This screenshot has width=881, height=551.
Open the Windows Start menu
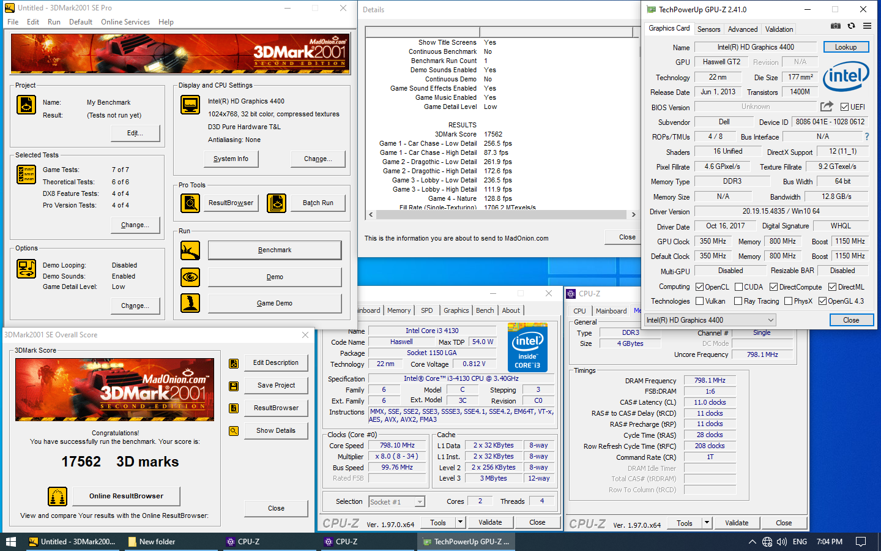pyautogui.click(x=10, y=542)
